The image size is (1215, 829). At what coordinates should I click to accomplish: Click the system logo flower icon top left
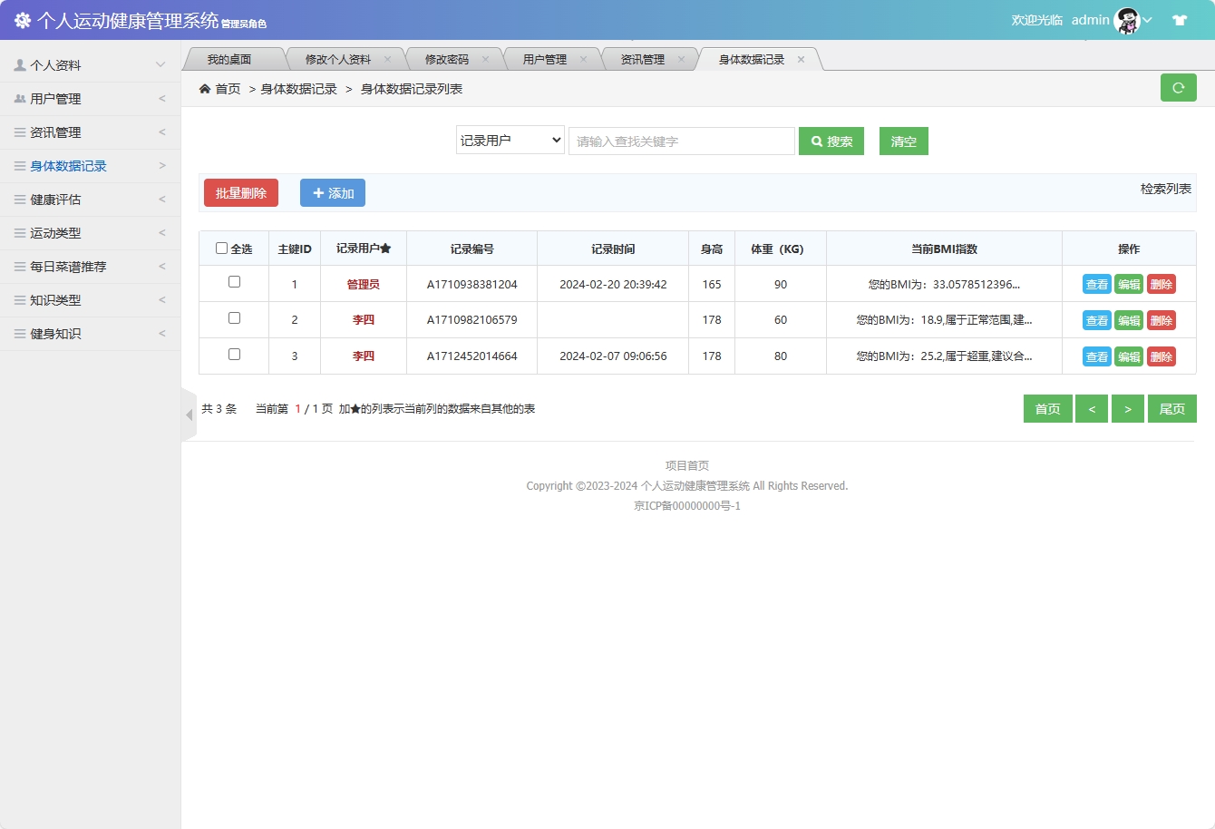point(22,19)
